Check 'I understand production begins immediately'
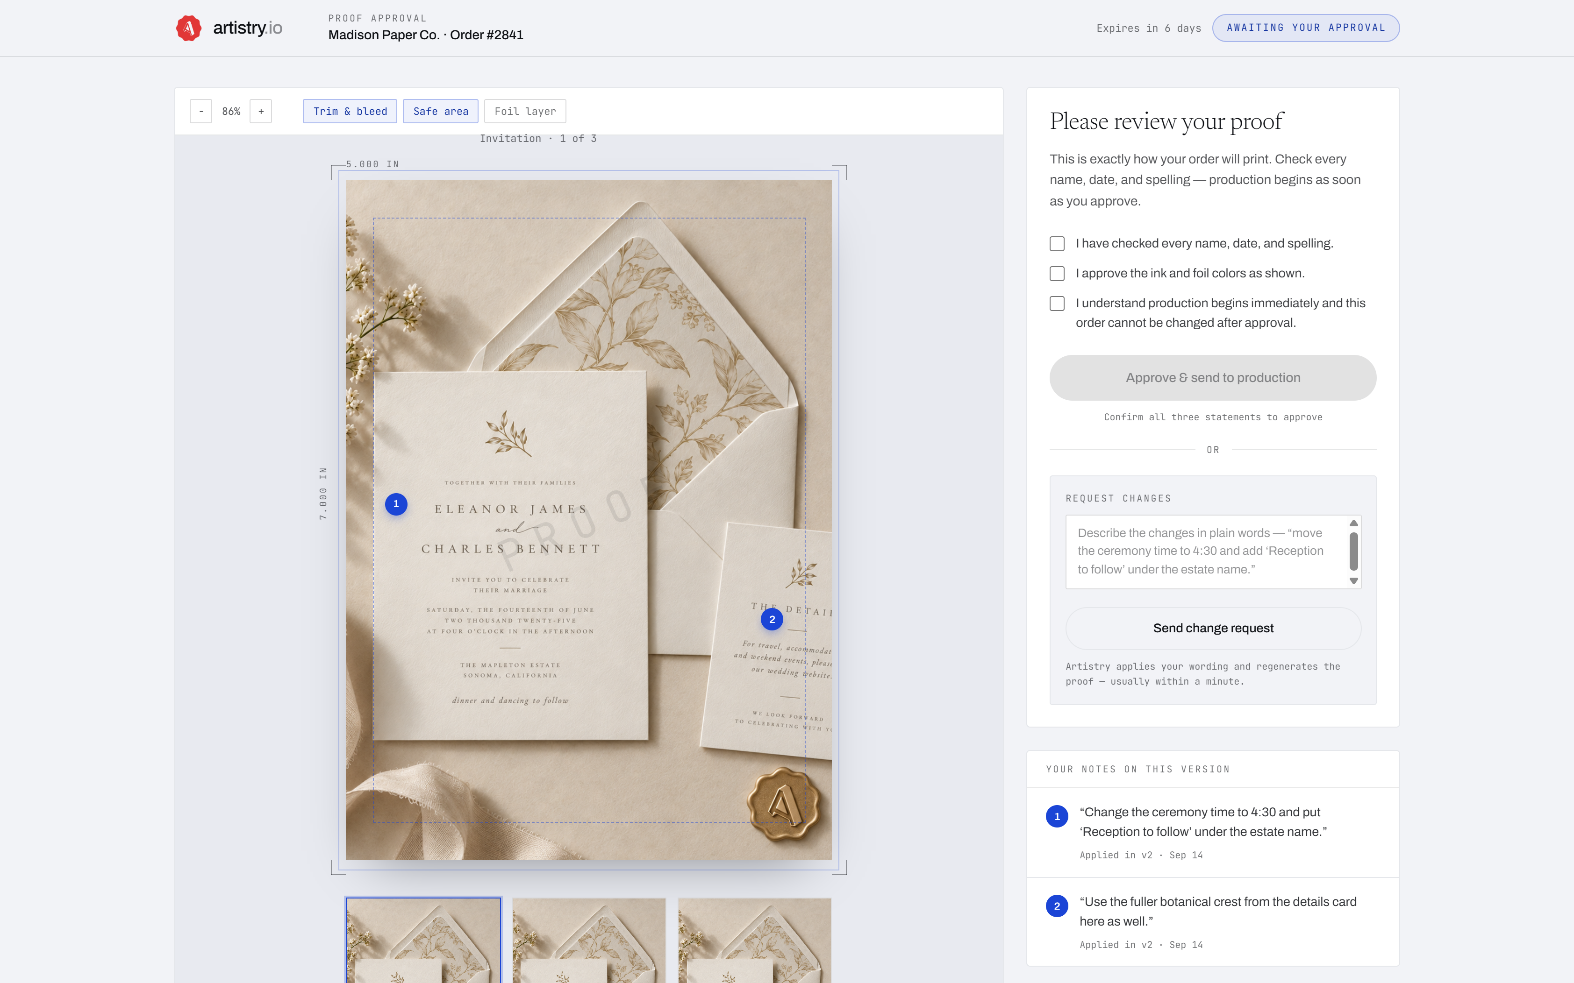This screenshot has width=1574, height=983. click(x=1057, y=304)
